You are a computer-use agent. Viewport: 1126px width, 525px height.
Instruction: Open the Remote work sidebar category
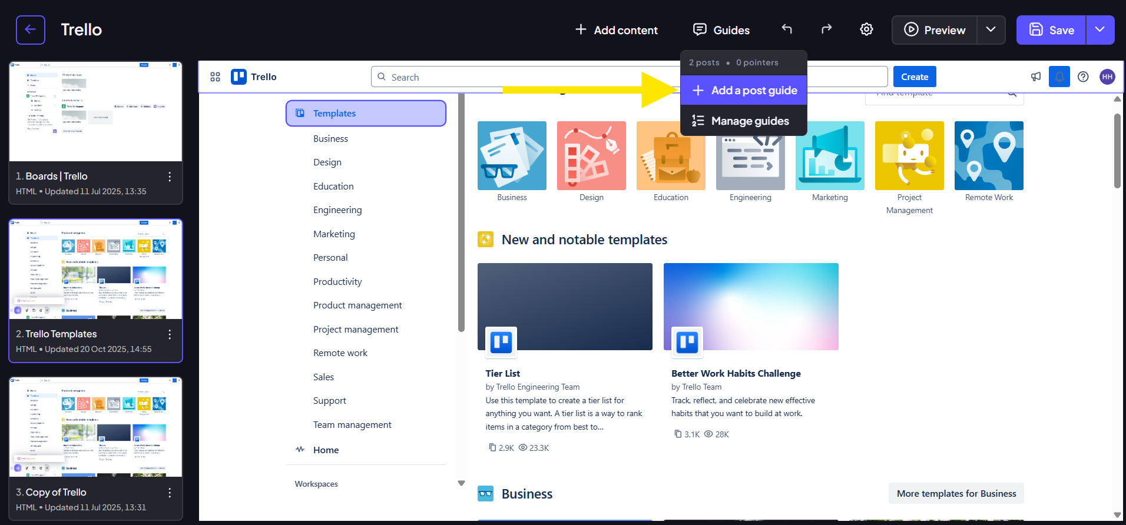[340, 353]
